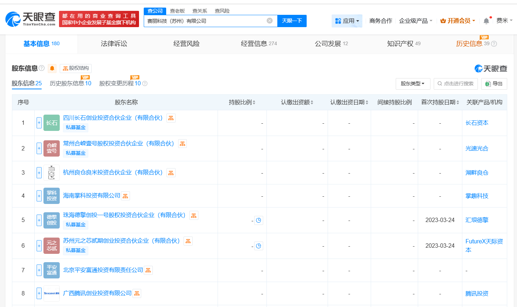Clear the search box with the X icon

[269, 21]
